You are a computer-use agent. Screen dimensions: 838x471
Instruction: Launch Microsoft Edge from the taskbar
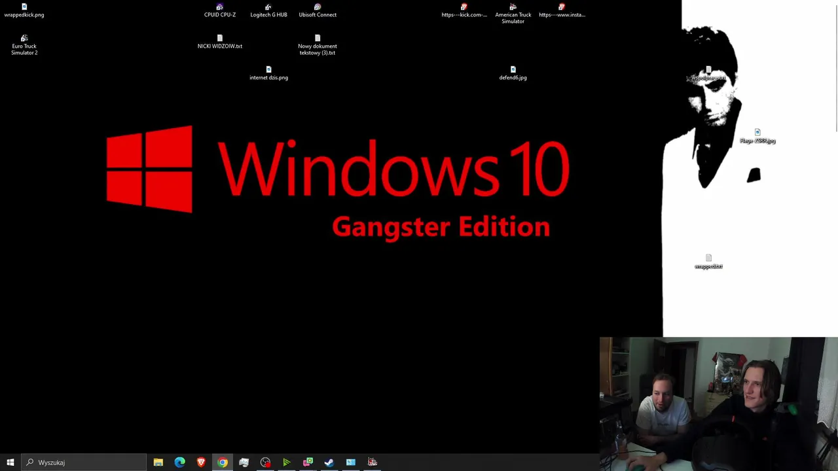pyautogui.click(x=179, y=462)
